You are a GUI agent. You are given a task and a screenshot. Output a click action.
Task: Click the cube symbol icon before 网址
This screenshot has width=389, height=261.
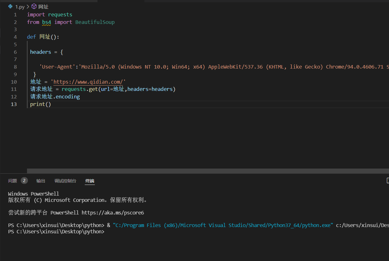34,7
